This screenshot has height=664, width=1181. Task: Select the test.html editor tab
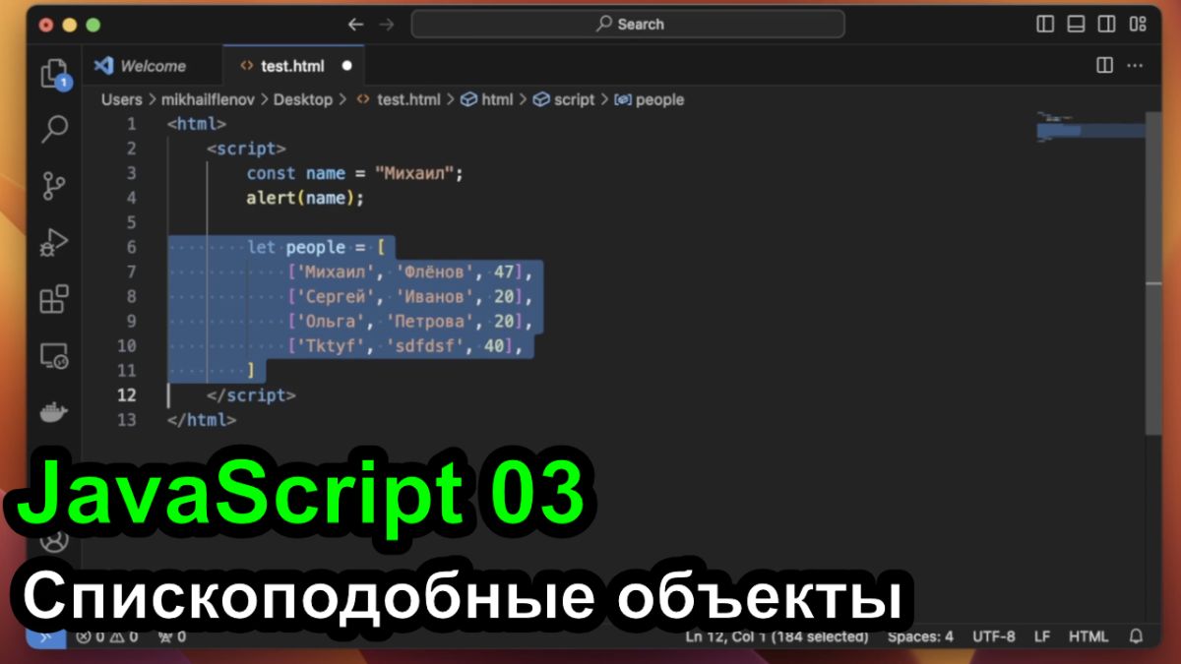tap(292, 67)
